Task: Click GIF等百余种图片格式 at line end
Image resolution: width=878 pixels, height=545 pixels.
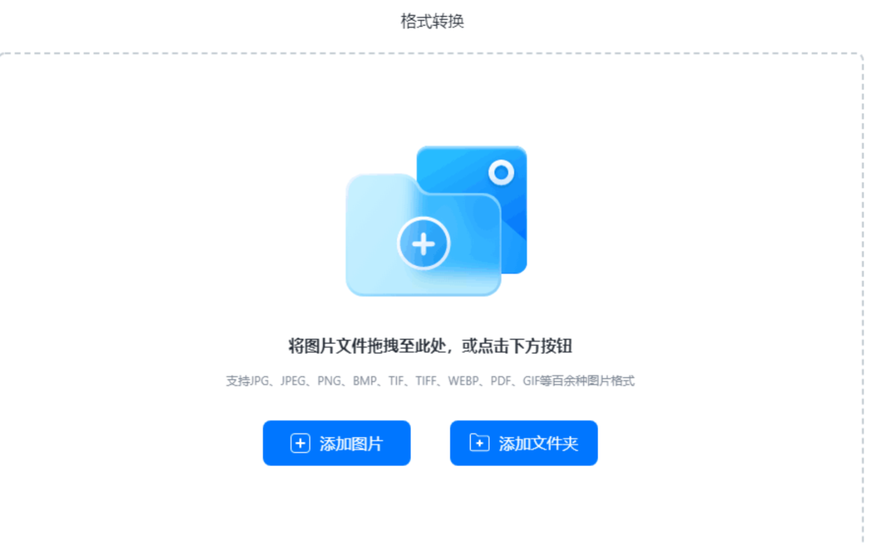Action: click(579, 381)
